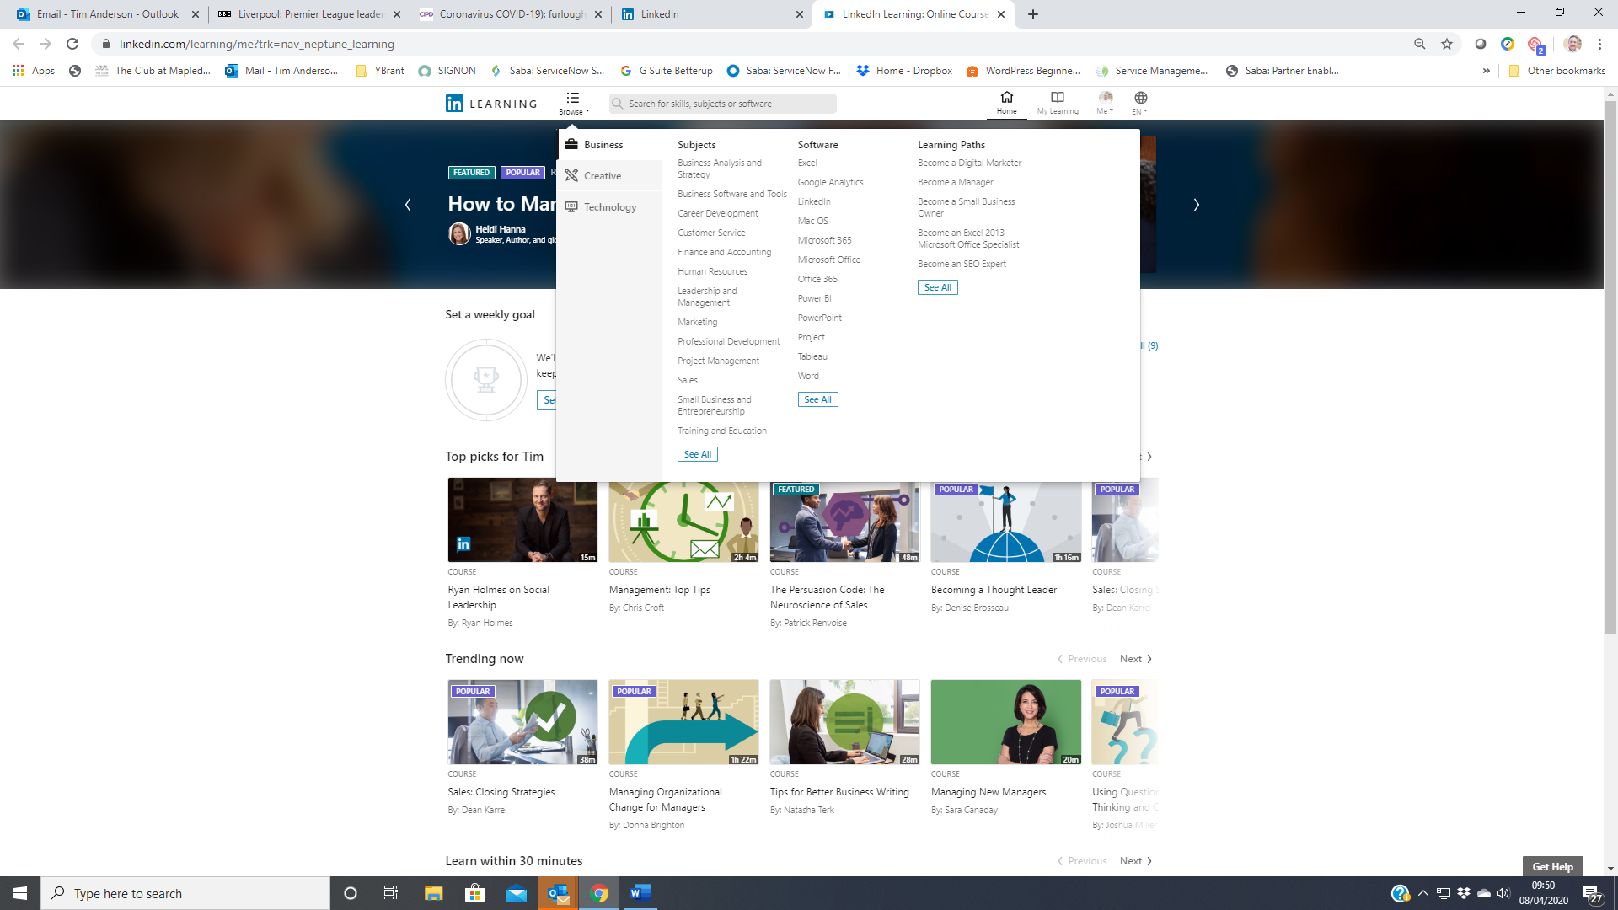The height and width of the screenshot is (910, 1618).
Task: Open the EN language dropdown
Action: [1140, 103]
